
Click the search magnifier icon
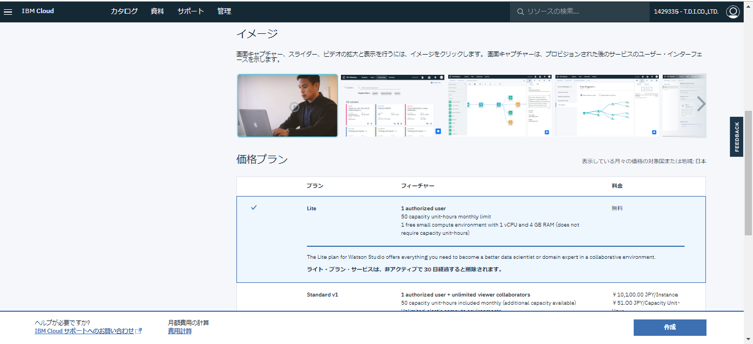pyautogui.click(x=520, y=11)
